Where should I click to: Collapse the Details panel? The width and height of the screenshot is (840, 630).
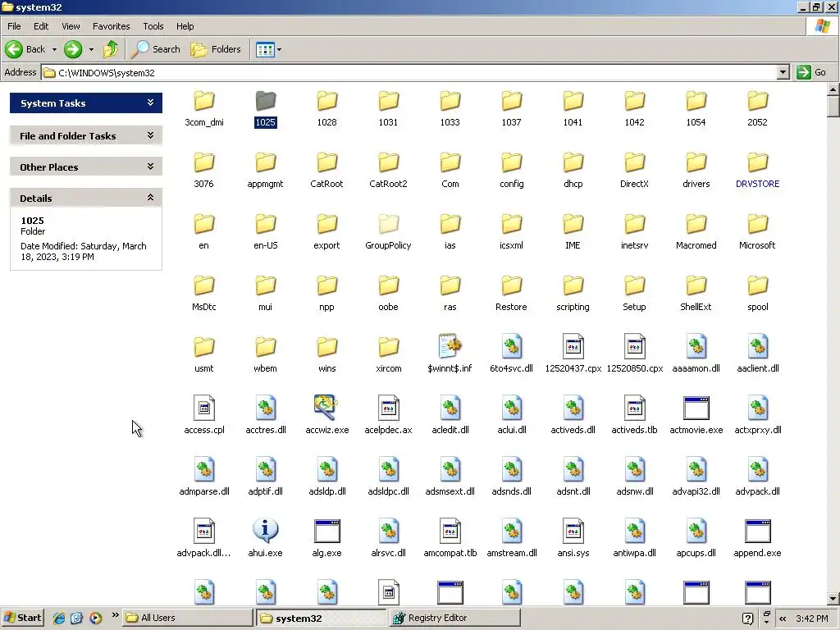pyautogui.click(x=151, y=198)
